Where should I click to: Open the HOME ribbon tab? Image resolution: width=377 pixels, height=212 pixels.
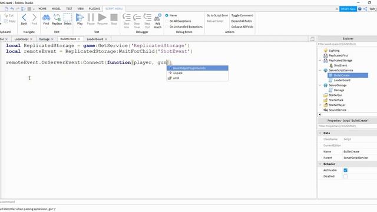click(x=42, y=9)
